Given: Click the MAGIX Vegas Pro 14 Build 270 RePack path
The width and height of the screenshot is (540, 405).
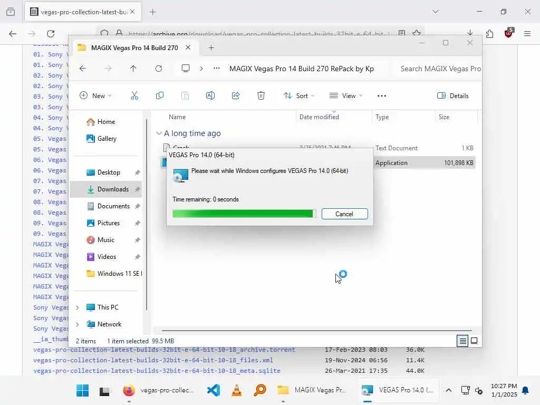Looking at the screenshot, I should click(x=302, y=69).
